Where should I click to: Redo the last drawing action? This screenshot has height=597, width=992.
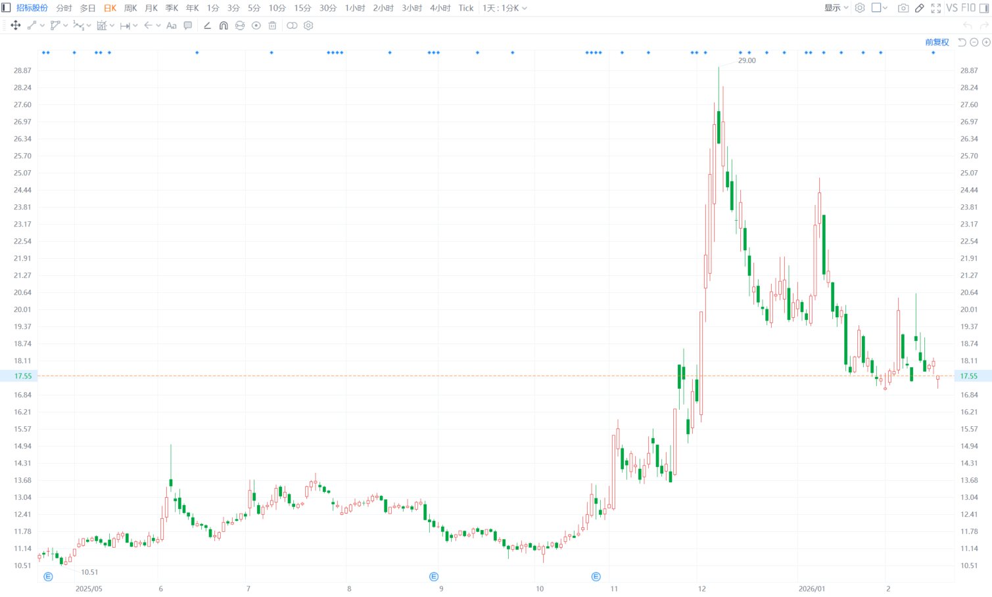coord(984,26)
